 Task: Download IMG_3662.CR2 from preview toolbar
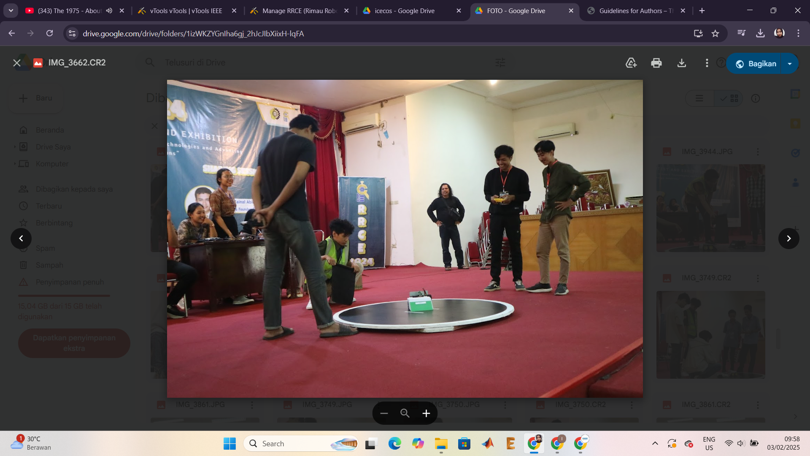682,63
